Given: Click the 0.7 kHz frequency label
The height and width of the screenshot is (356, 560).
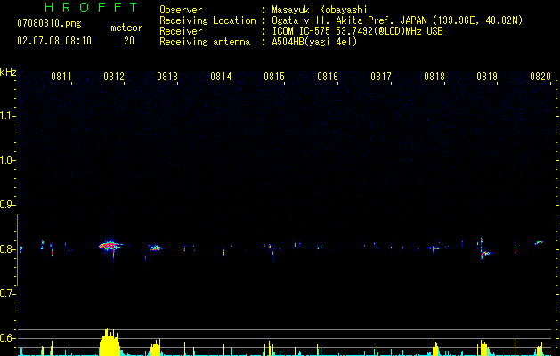Looking at the screenshot, I should (x=7, y=294).
